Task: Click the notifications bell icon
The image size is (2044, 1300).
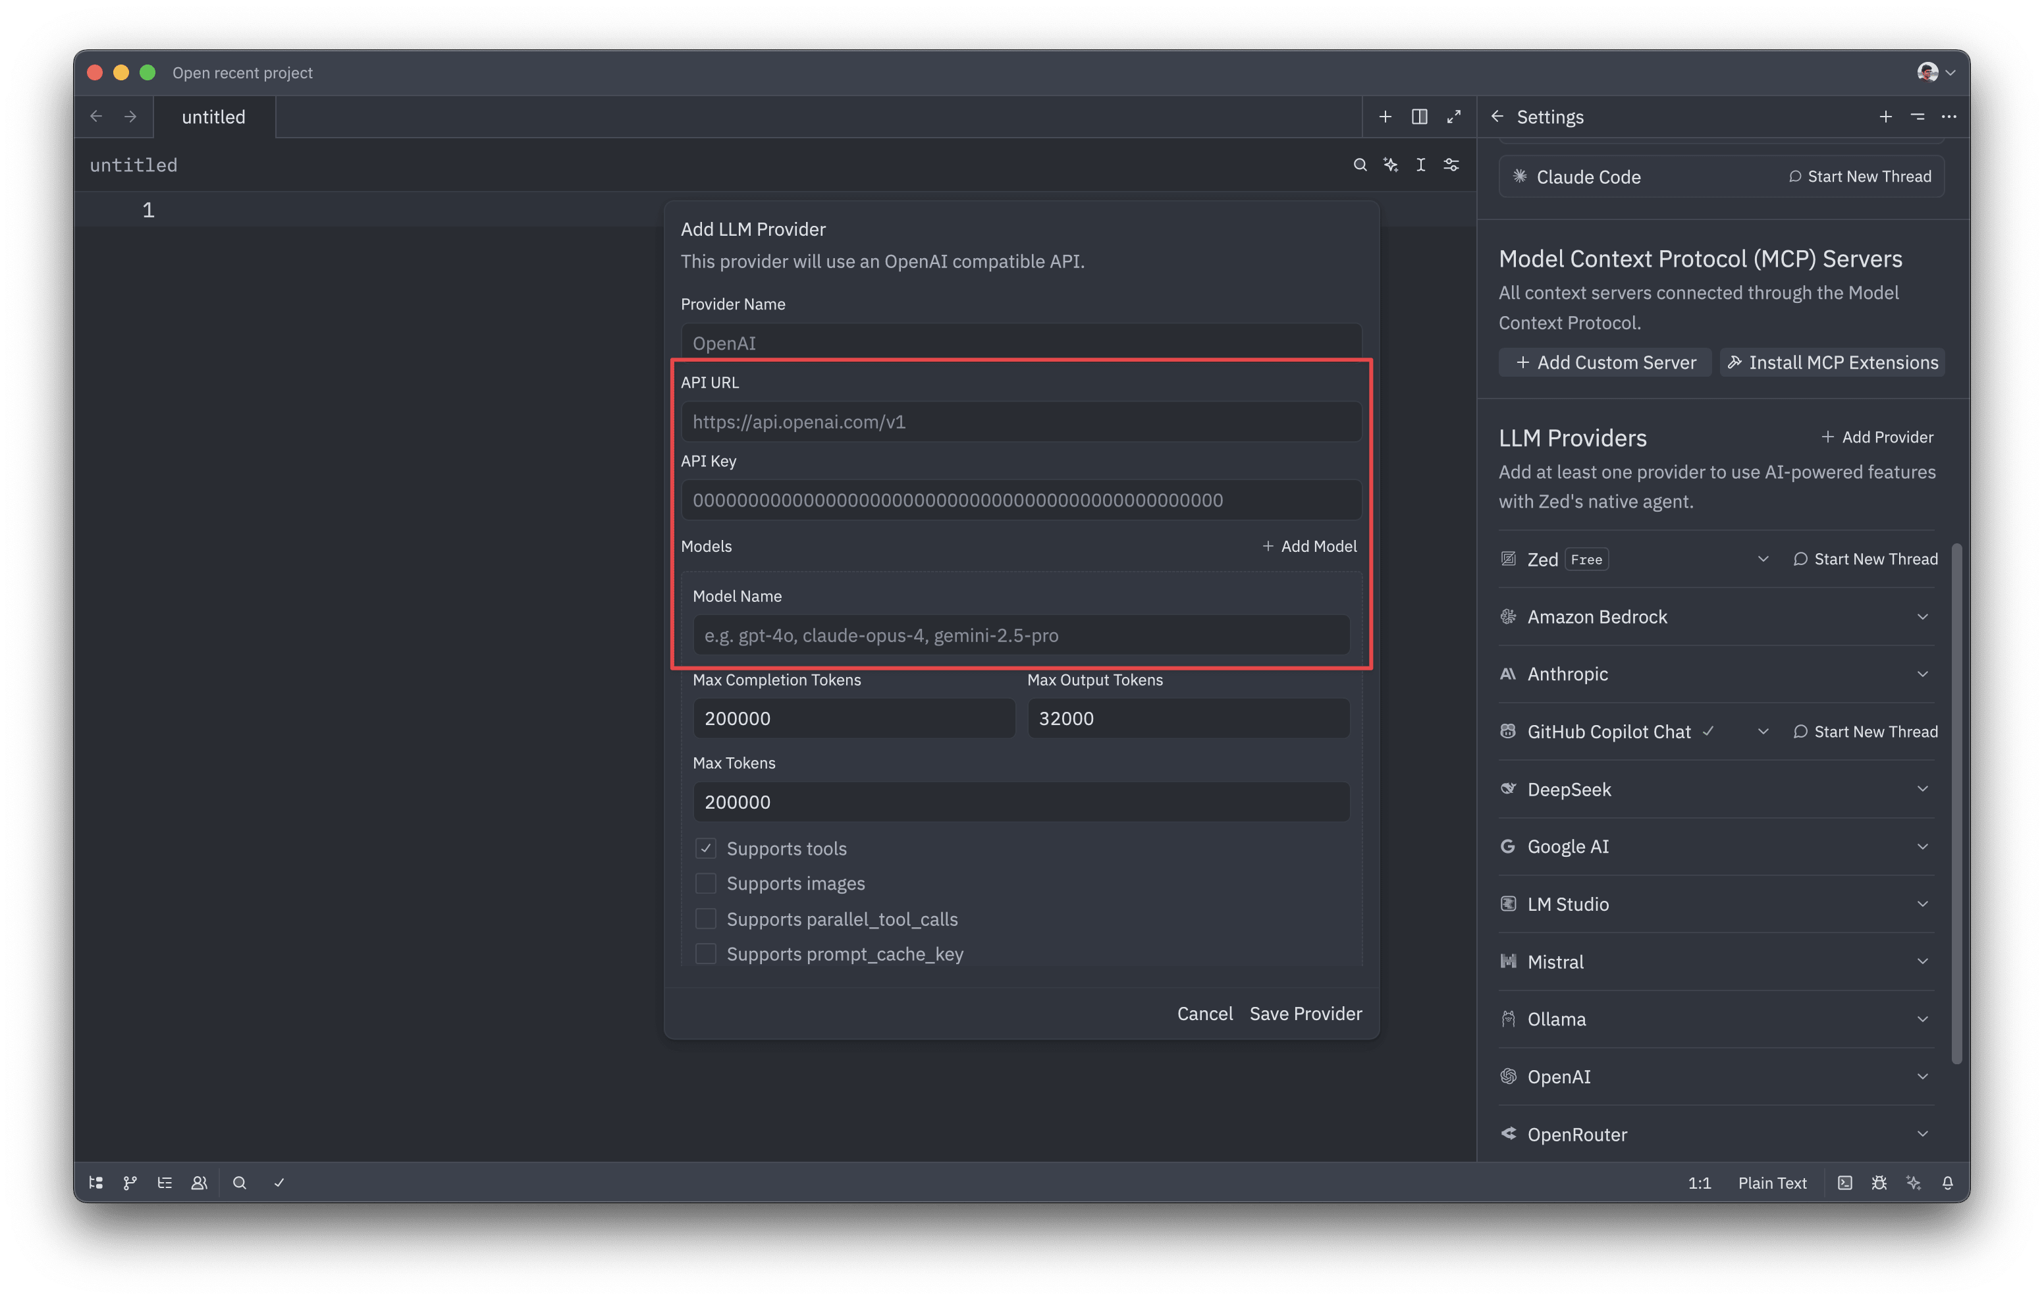Action: point(1948,1182)
